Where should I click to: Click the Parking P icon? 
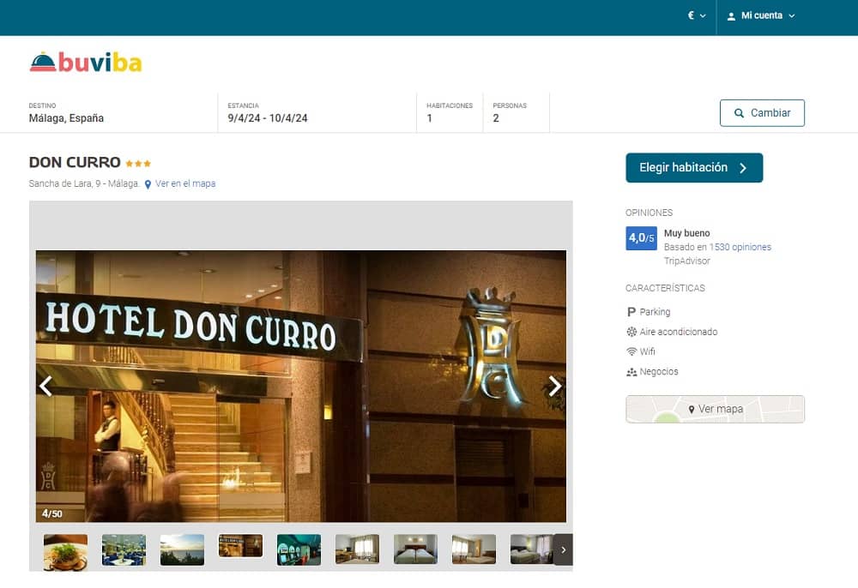[631, 312]
